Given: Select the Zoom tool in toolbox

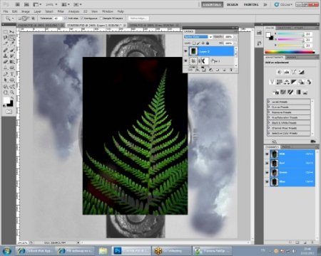Looking at the screenshot, I should [x=12, y=92].
